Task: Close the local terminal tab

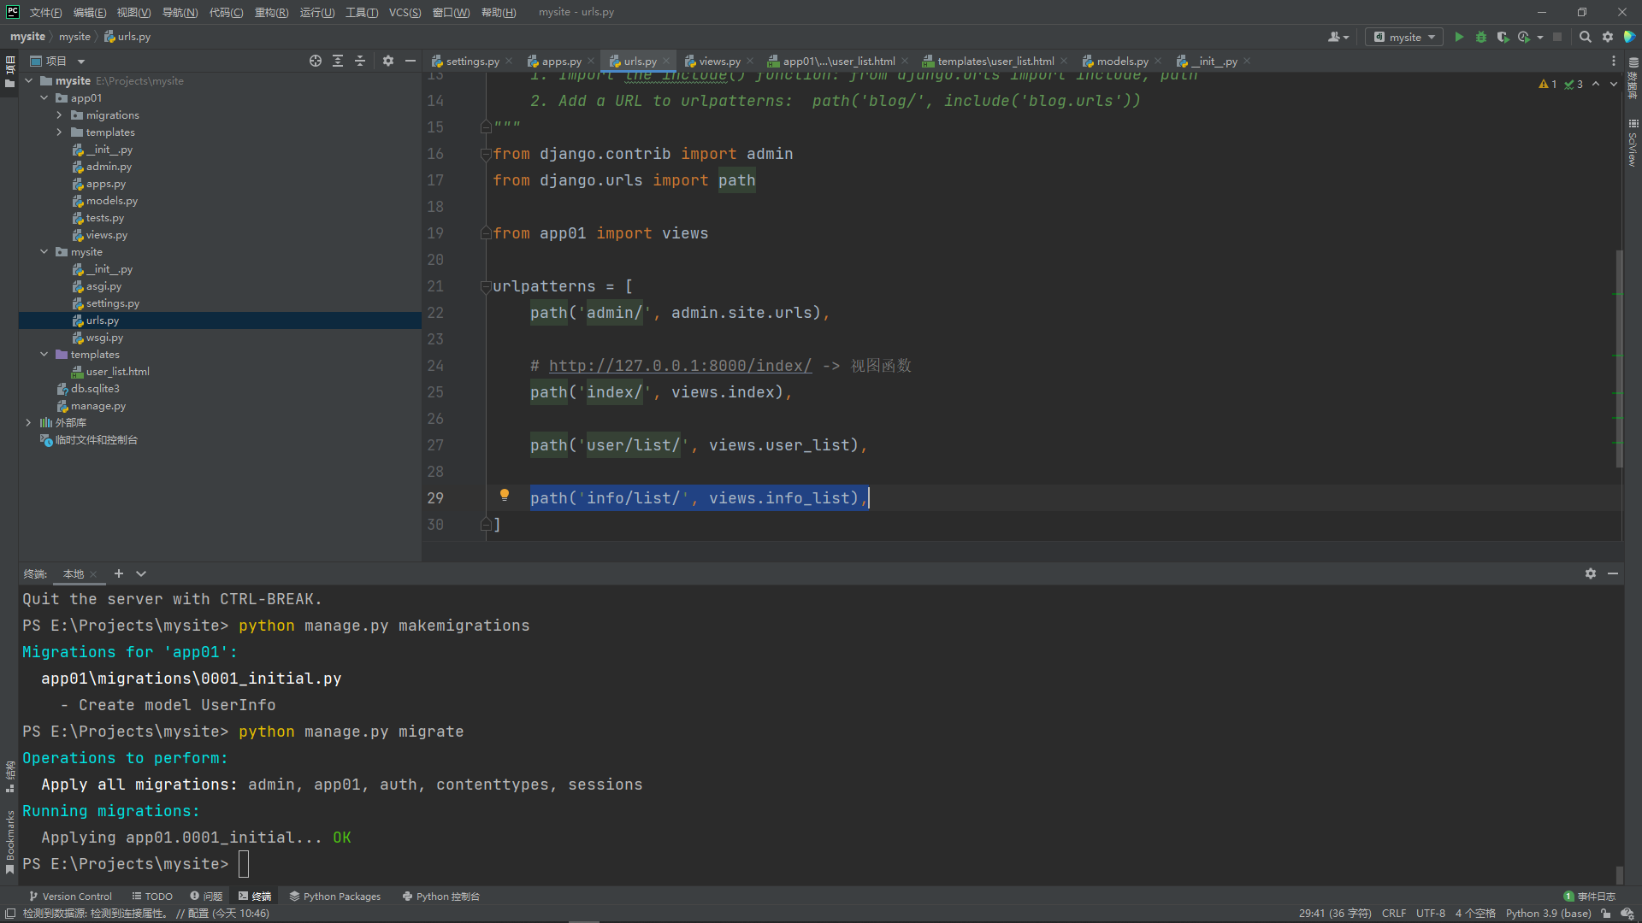Action: coord(93,574)
